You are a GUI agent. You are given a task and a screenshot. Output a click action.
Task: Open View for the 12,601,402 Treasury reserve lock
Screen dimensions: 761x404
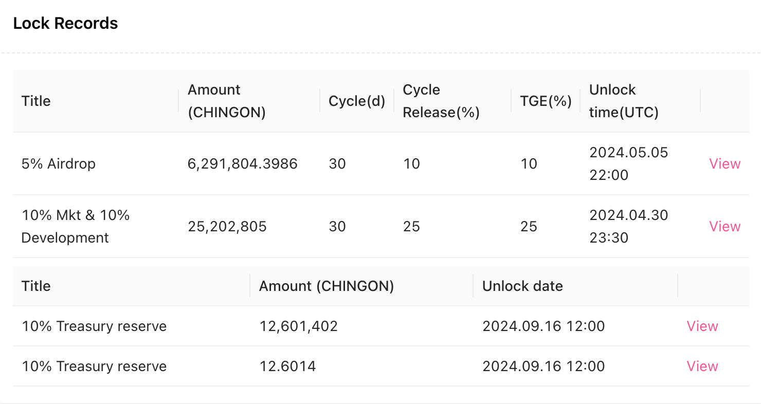click(x=702, y=326)
